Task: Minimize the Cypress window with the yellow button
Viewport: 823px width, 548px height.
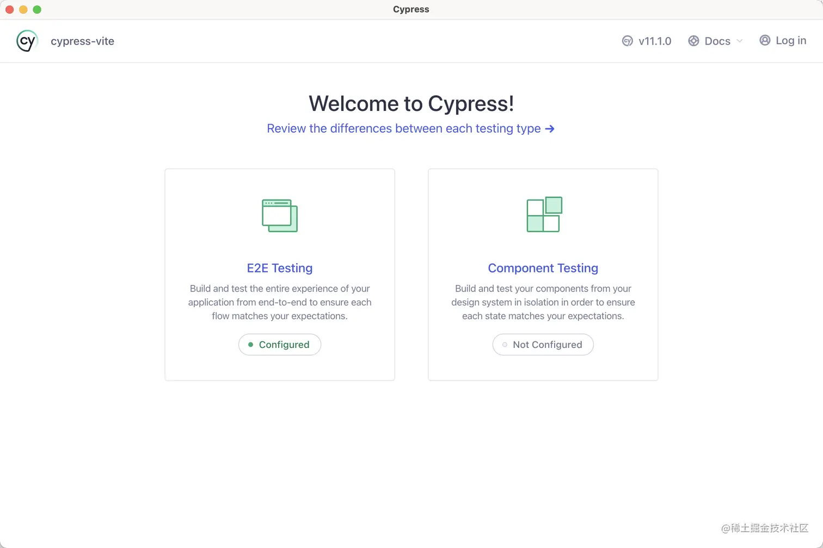Action: [x=23, y=9]
